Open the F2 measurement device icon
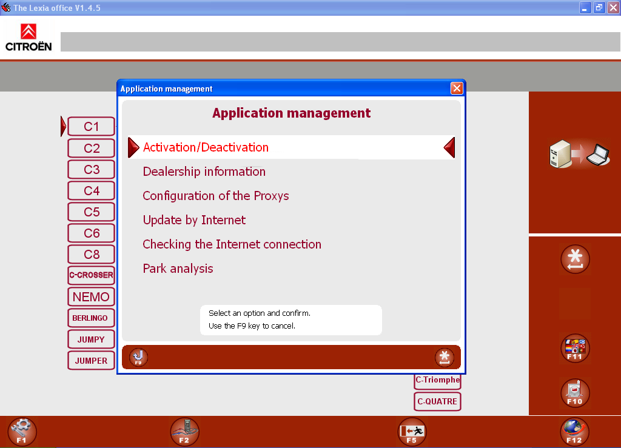Screen dimensions: 621x448 click(184, 432)
